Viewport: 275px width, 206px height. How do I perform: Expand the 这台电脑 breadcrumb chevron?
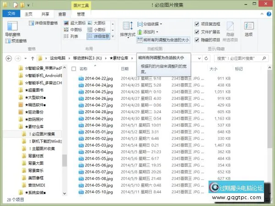coord(69,58)
